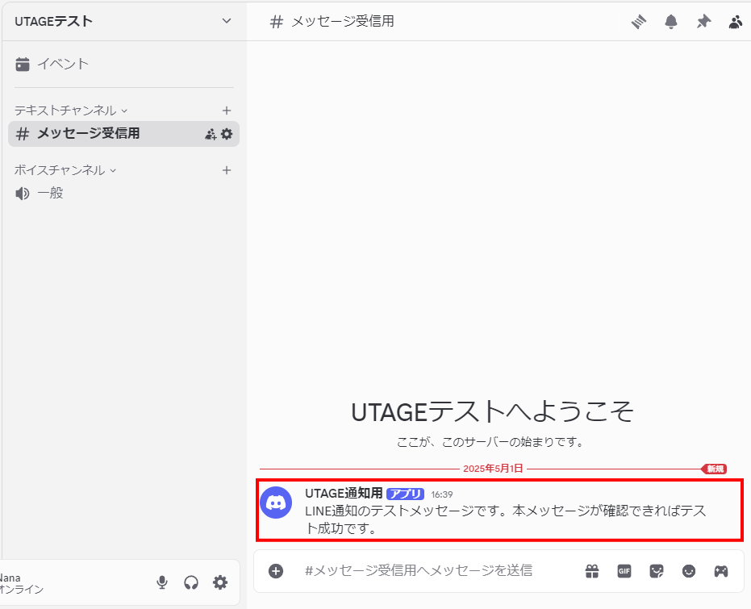Open the GIF picker

pos(624,571)
